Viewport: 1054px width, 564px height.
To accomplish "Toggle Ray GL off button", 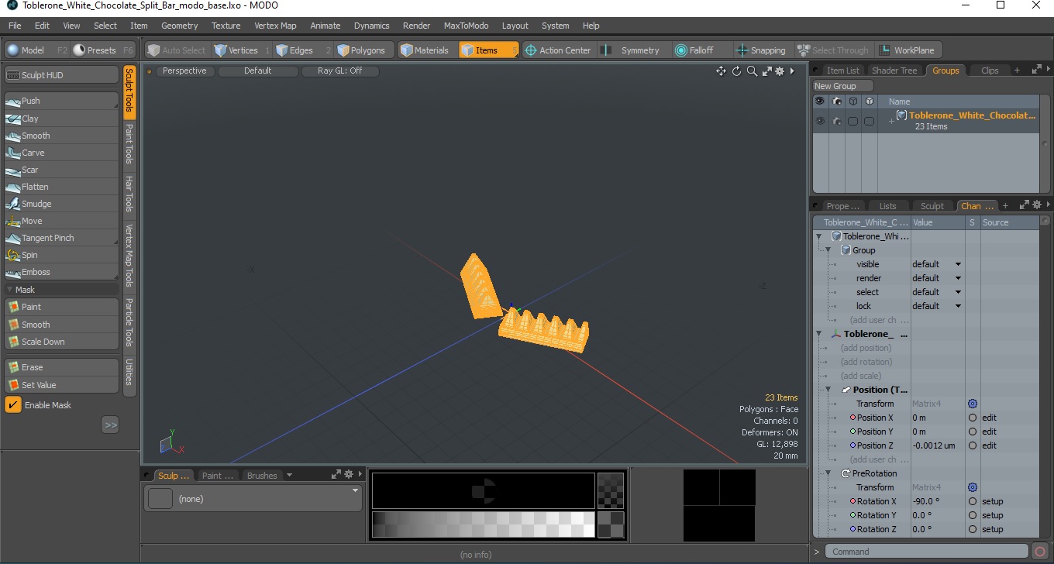I will coord(340,70).
